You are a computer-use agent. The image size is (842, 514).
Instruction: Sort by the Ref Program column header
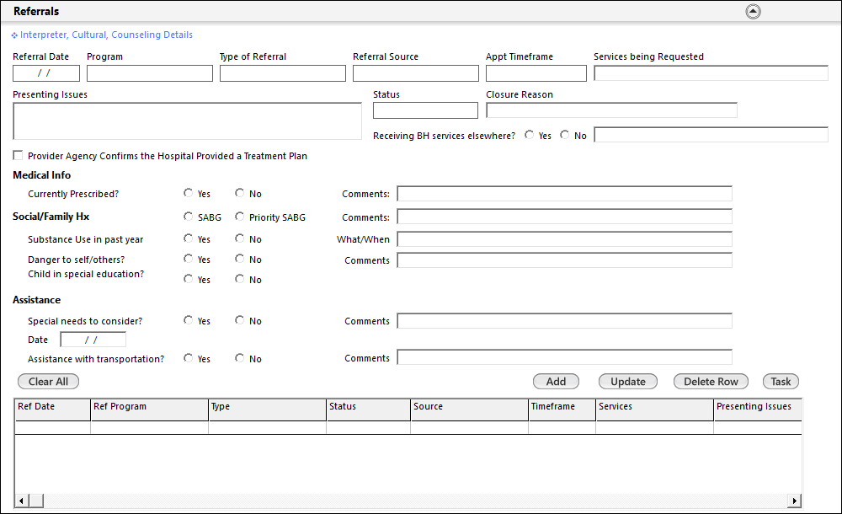pos(149,407)
